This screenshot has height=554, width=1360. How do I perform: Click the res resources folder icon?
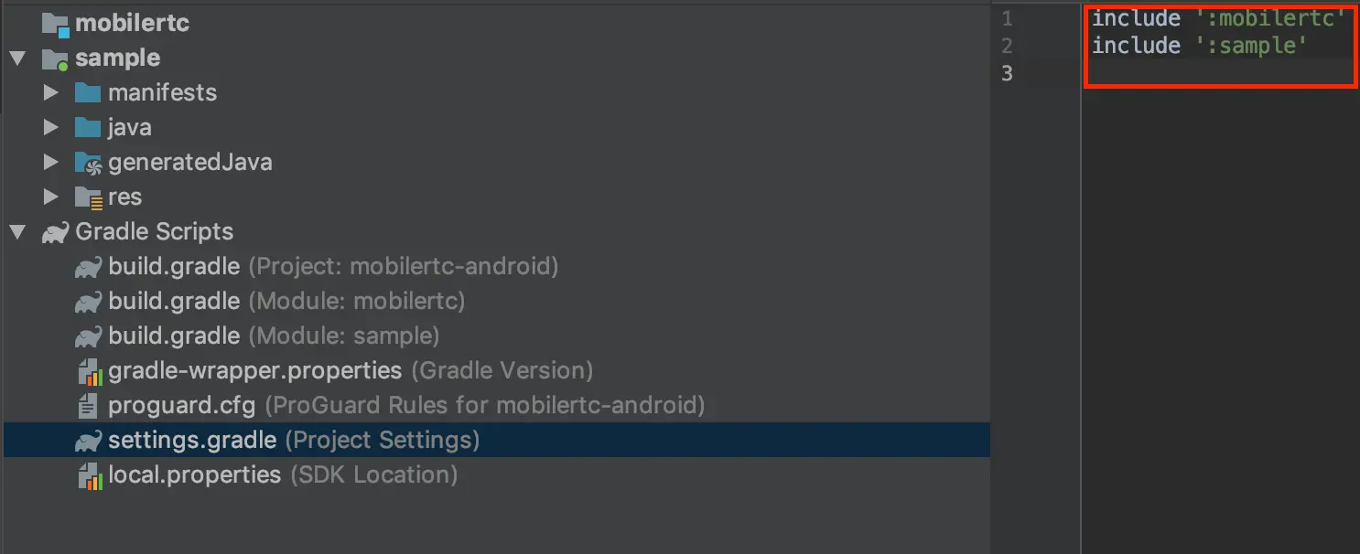click(x=88, y=197)
